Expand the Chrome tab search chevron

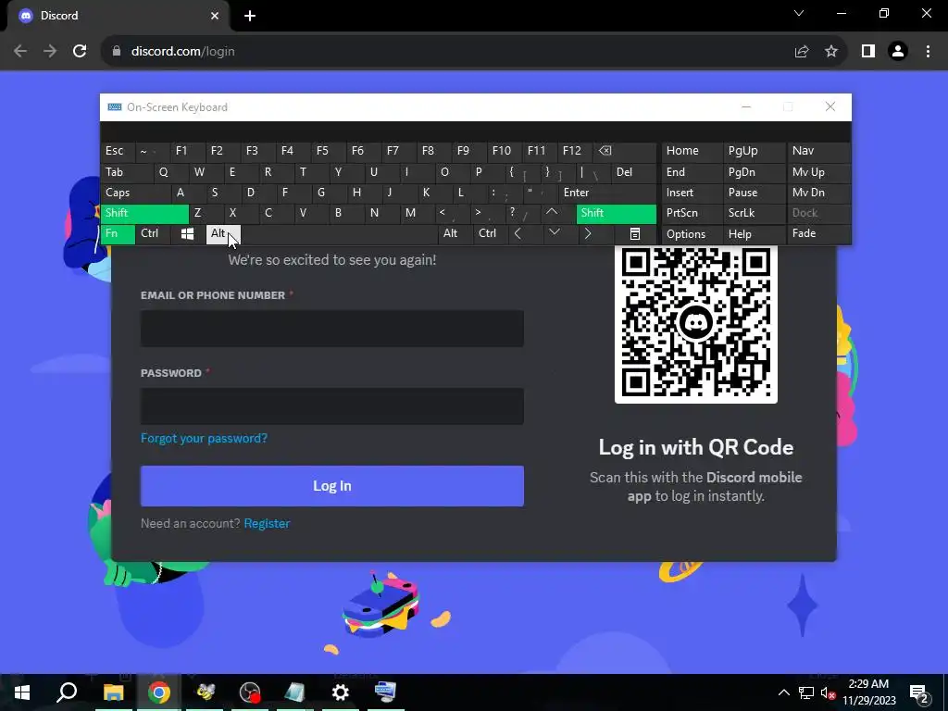click(799, 13)
